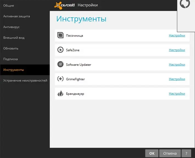
Task: Click the avast! logo in header
Action: pos(65,5)
